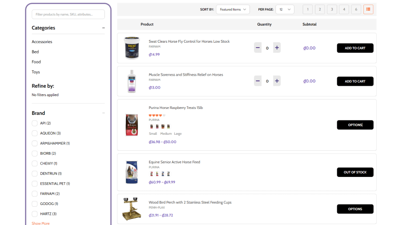Open Equine Senior Active Horse Feed title

click(174, 162)
